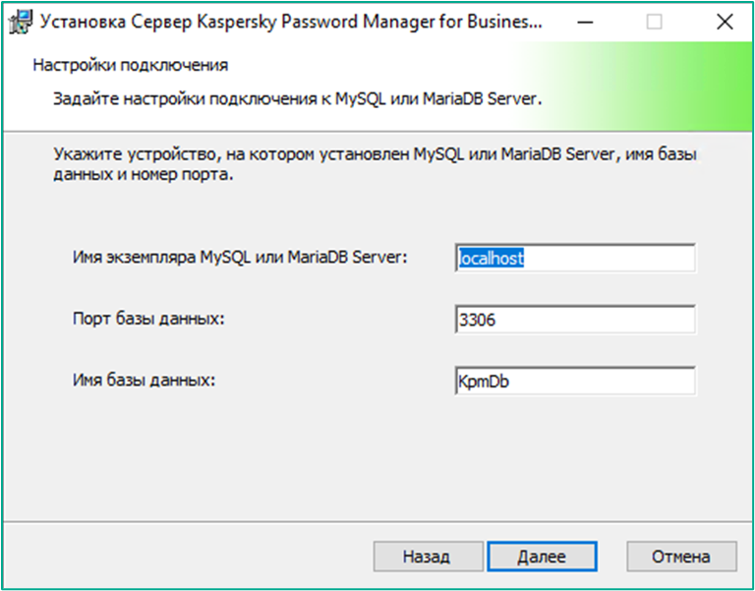Click the KpmDb database name field
The width and height of the screenshot is (755, 591).
click(x=575, y=381)
